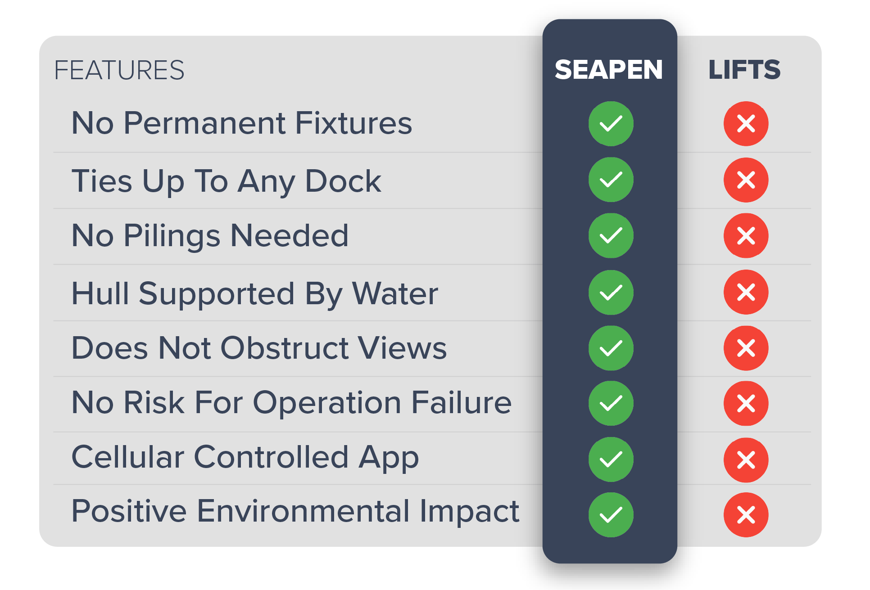The height and width of the screenshot is (590, 870).
Task: Click LIFTS red X for Ties Up To Any Dock
Action: click(746, 180)
